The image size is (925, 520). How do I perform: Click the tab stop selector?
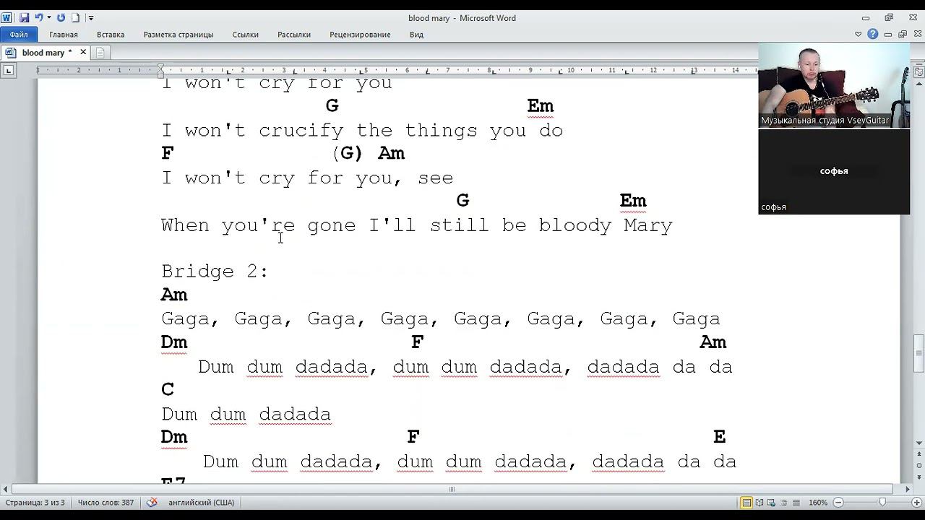(x=8, y=70)
